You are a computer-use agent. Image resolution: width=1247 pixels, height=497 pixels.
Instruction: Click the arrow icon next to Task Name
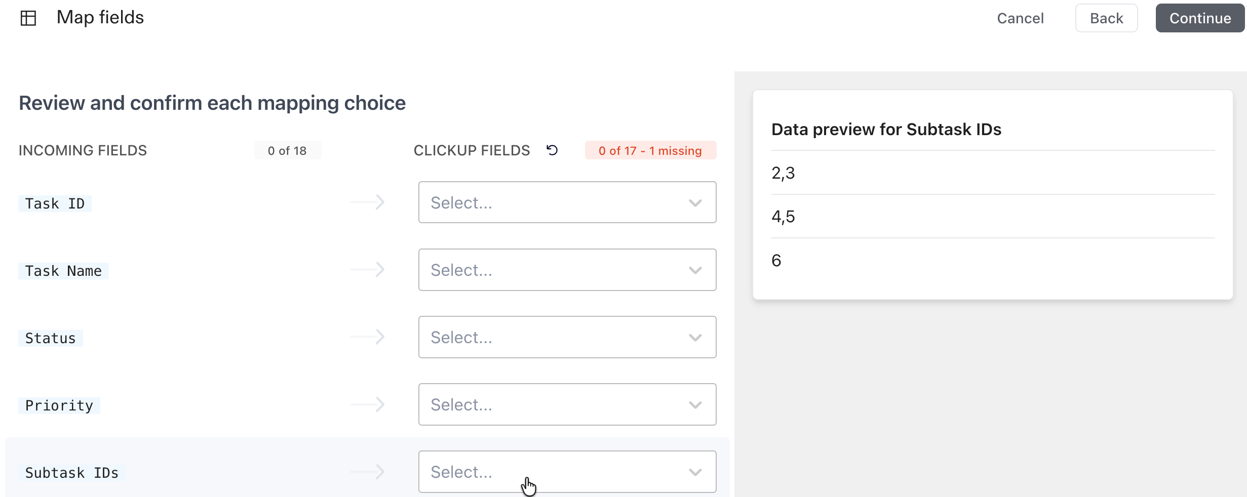(368, 270)
